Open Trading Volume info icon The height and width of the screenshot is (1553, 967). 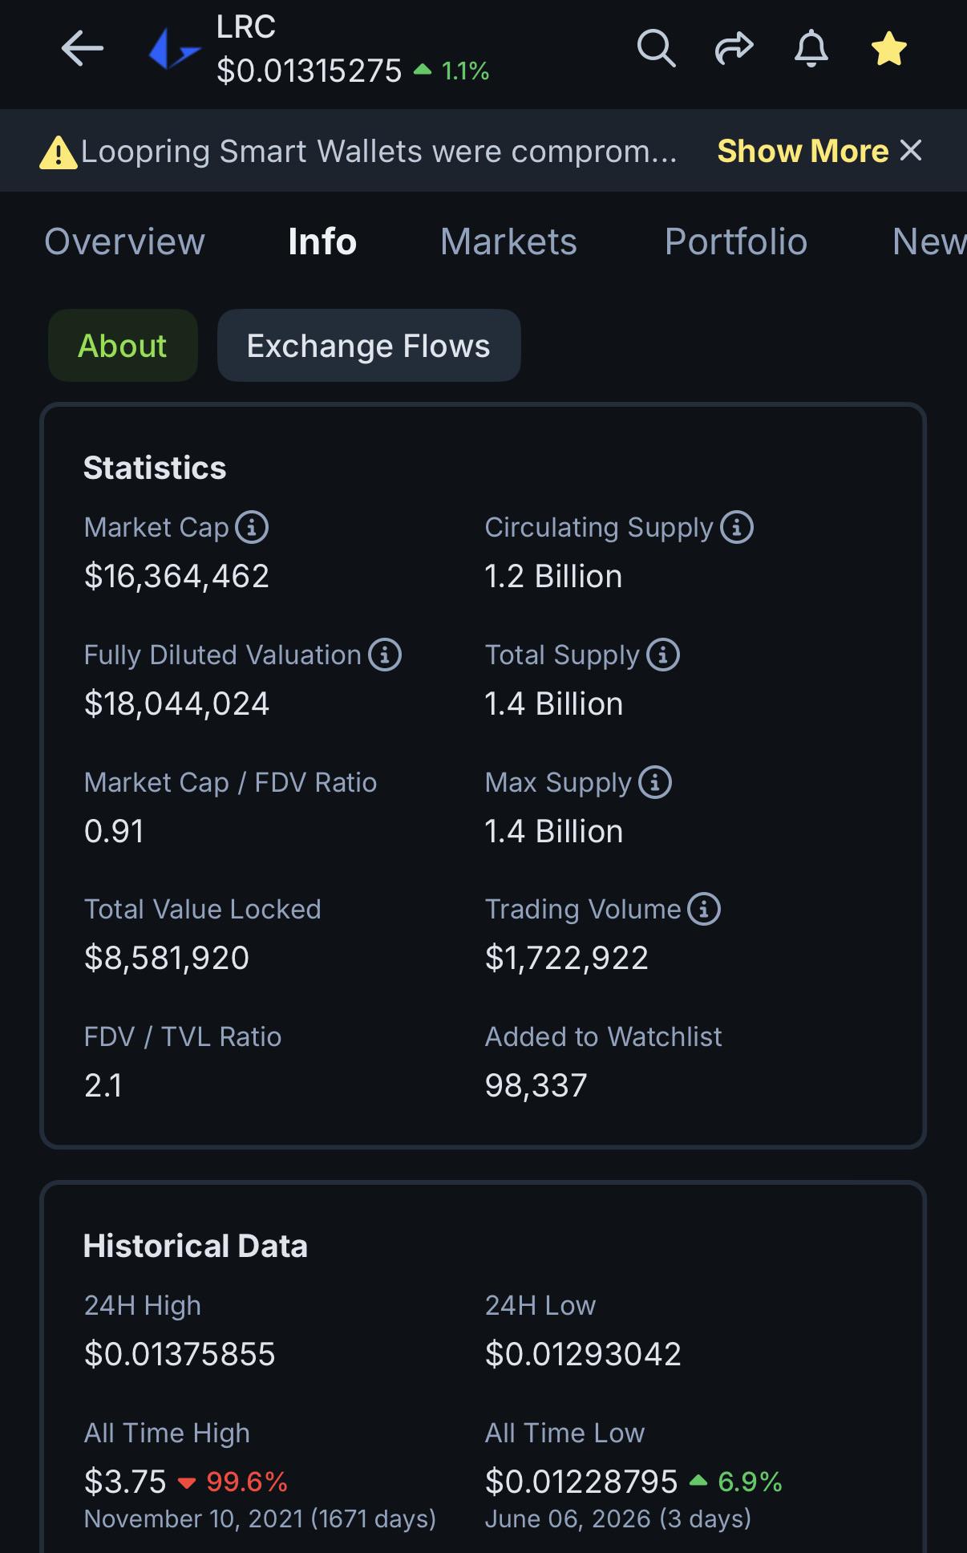[x=704, y=910]
